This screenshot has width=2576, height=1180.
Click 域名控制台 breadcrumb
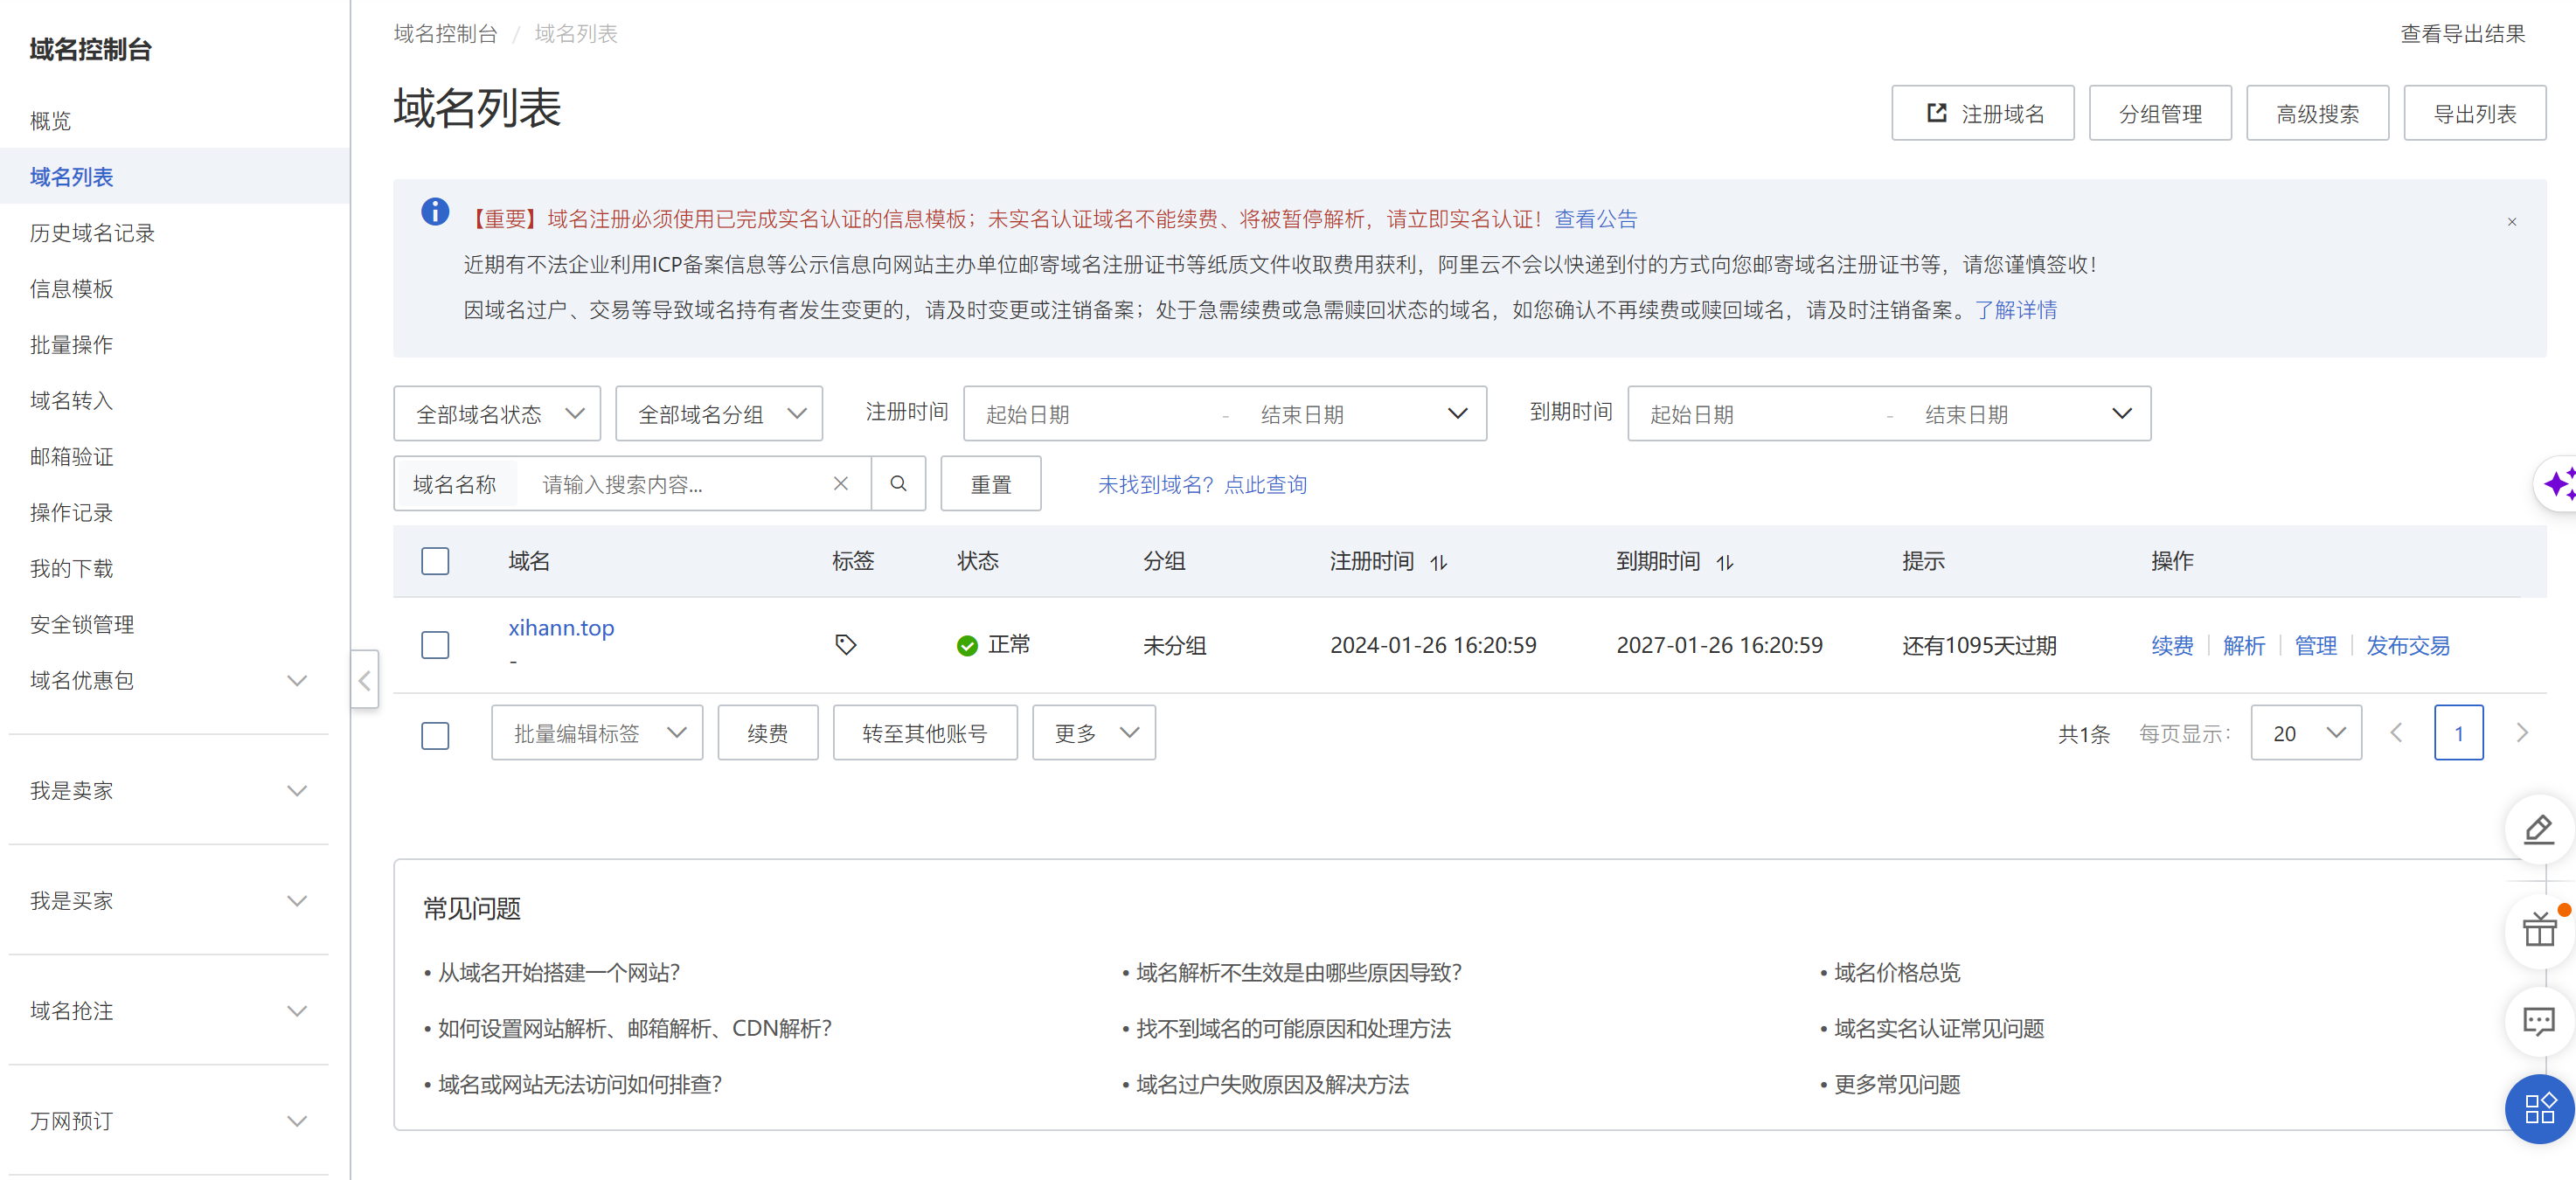(x=446, y=34)
